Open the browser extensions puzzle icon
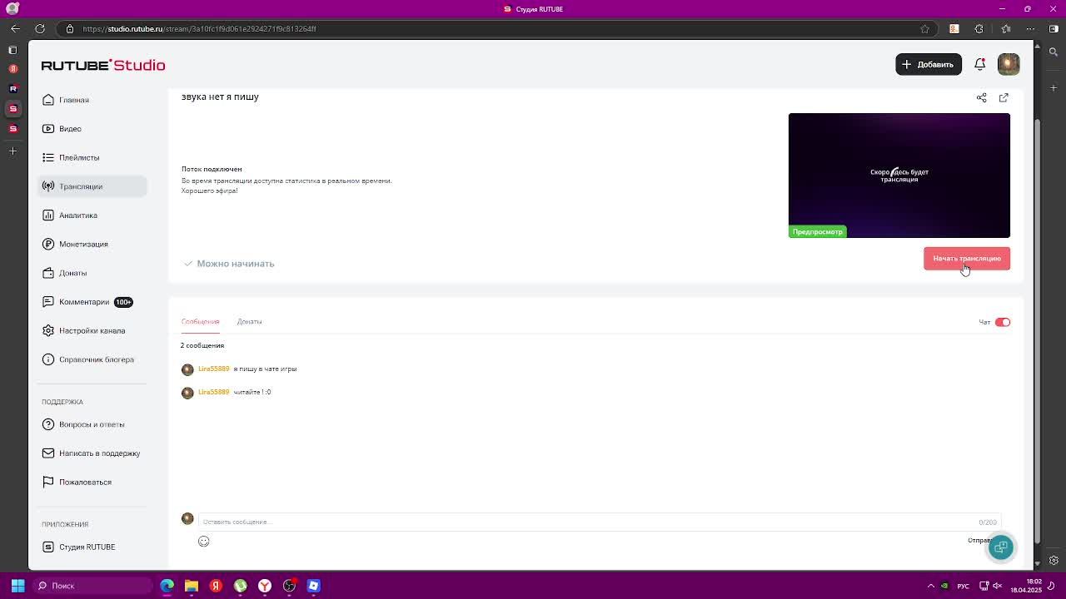This screenshot has height=599, width=1066. pyautogui.click(x=979, y=28)
